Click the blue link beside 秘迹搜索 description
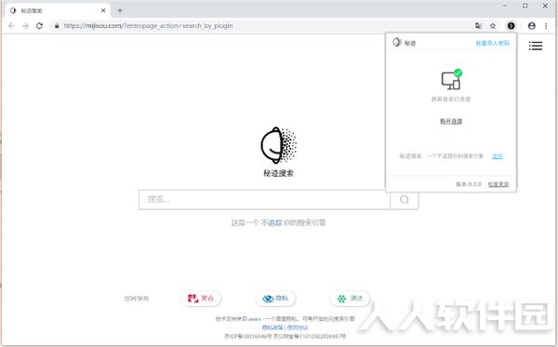The height and width of the screenshot is (347, 558). pyautogui.click(x=498, y=156)
